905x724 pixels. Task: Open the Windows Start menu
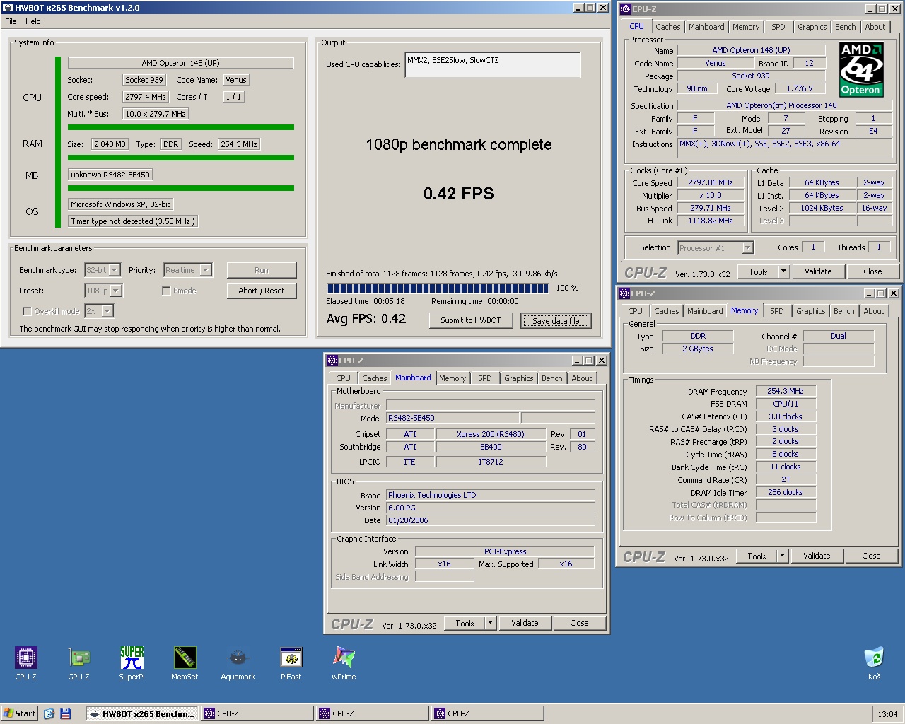(20, 713)
